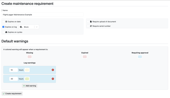Click the Expires on log label

11,27
